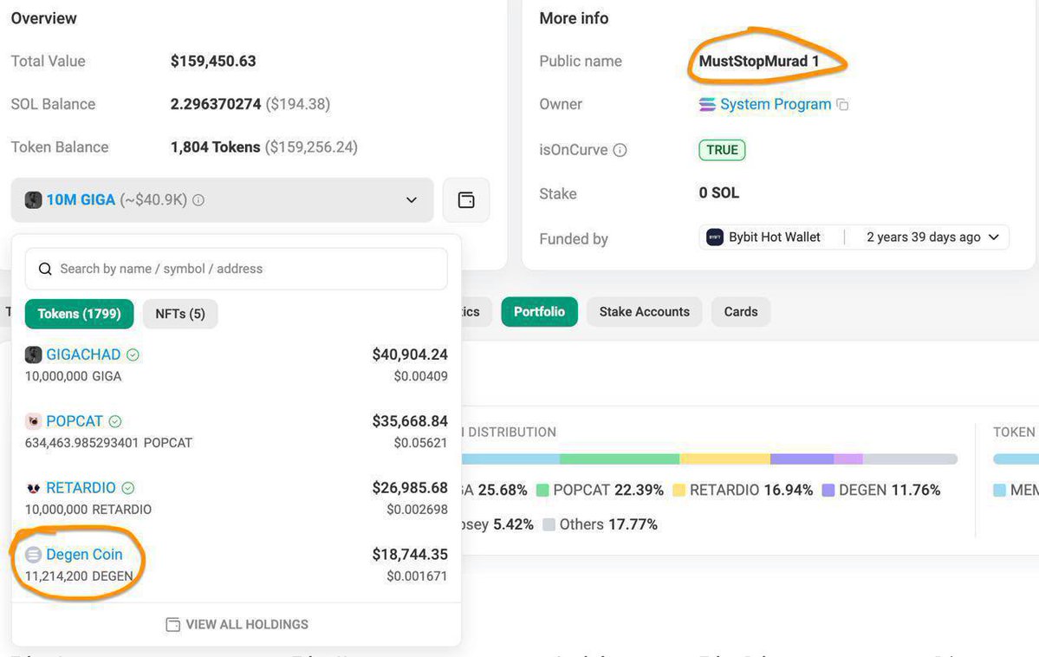Click the DEGEN 11.76% legend label
Image resolution: width=1039 pixels, height=657 pixels.
pyautogui.click(x=889, y=491)
